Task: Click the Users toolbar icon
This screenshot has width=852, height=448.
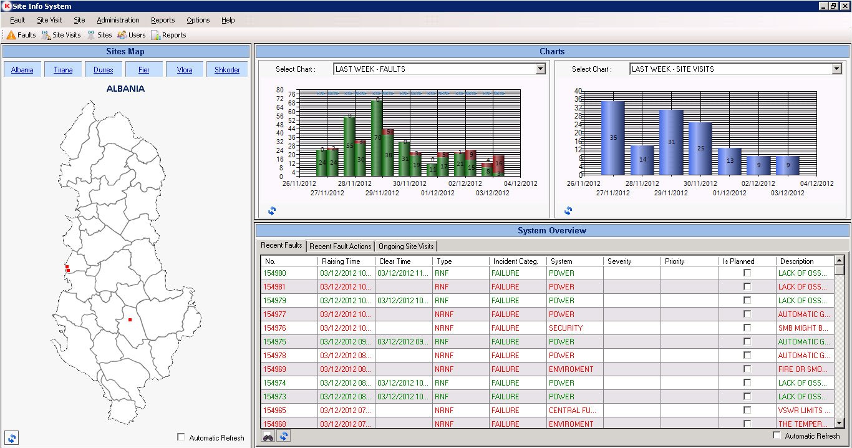Action: click(x=122, y=35)
